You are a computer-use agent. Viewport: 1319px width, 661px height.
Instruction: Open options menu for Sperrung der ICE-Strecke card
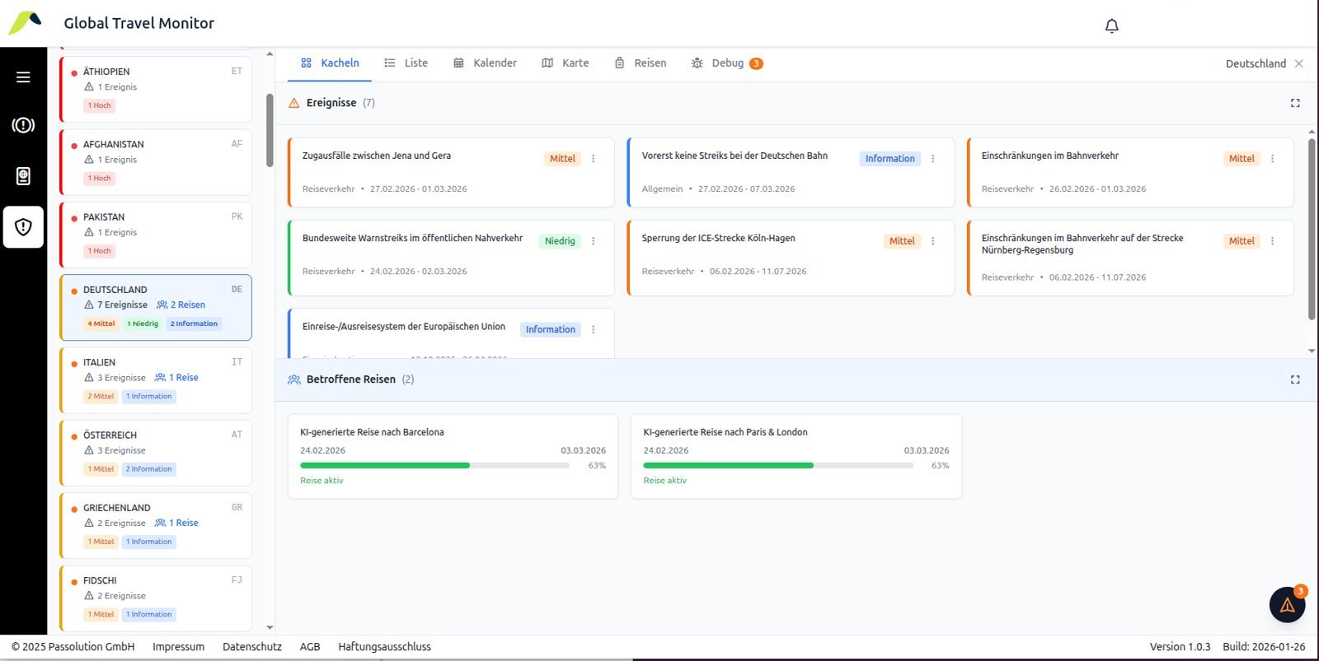(x=932, y=241)
